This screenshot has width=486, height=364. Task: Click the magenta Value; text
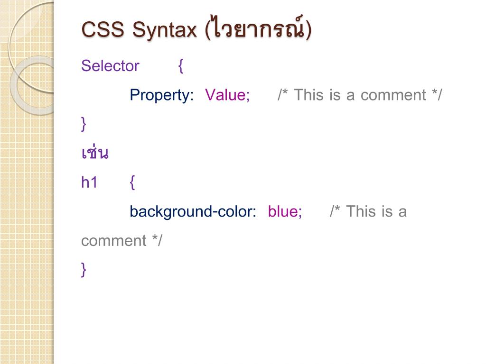tap(227, 95)
